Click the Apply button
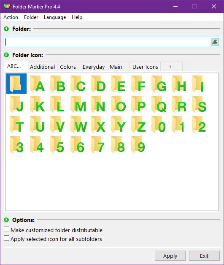The height and width of the screenshot is (265, 224). [x=170, y=256]
